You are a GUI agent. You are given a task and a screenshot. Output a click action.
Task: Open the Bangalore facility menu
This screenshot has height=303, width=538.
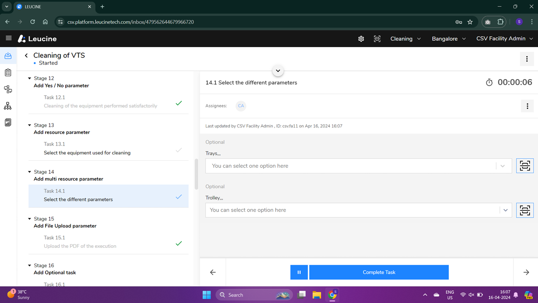click(x=449, y=39)
